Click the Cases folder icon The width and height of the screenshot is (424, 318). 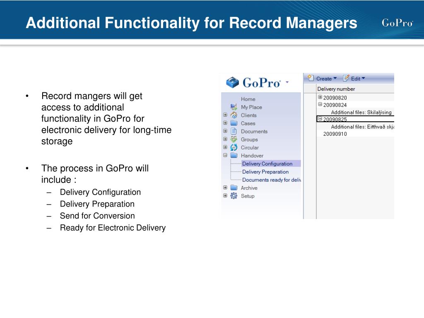[234, 123]
